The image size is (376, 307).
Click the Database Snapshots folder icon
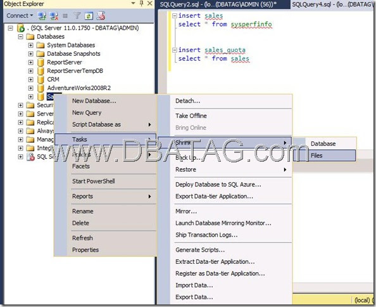coord(41,53)
